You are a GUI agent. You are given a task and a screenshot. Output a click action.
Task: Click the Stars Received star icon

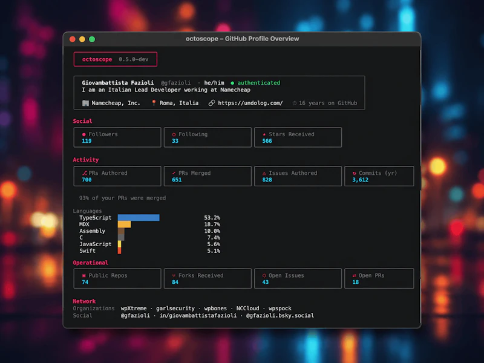point(264,134)
